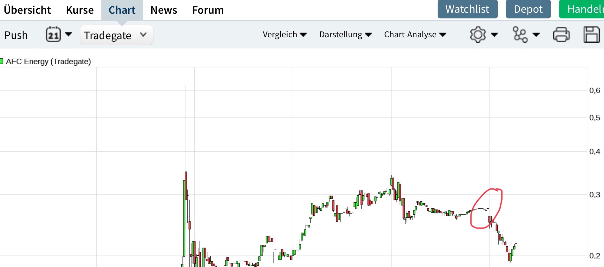Image resolution: width=604 pixels, height=267 pixels.
Task: Save the chart with floppy disk icon
Action: [x=592, y=34]
